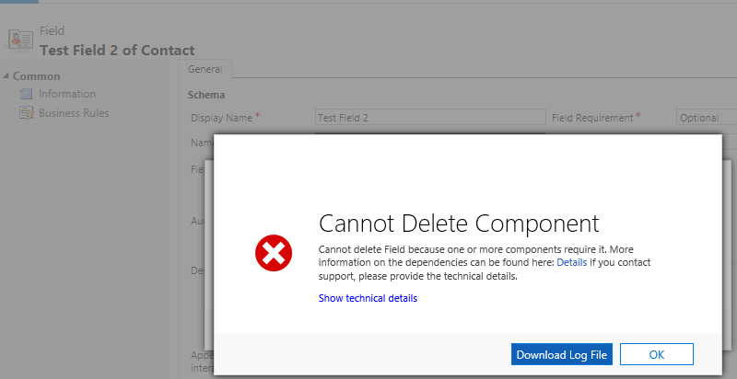Collapse the Common section triangle

coord(6,76)
